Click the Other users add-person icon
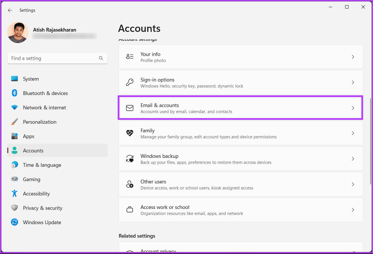The width and height of the screenshot is (373, 254). coord(130,184)
